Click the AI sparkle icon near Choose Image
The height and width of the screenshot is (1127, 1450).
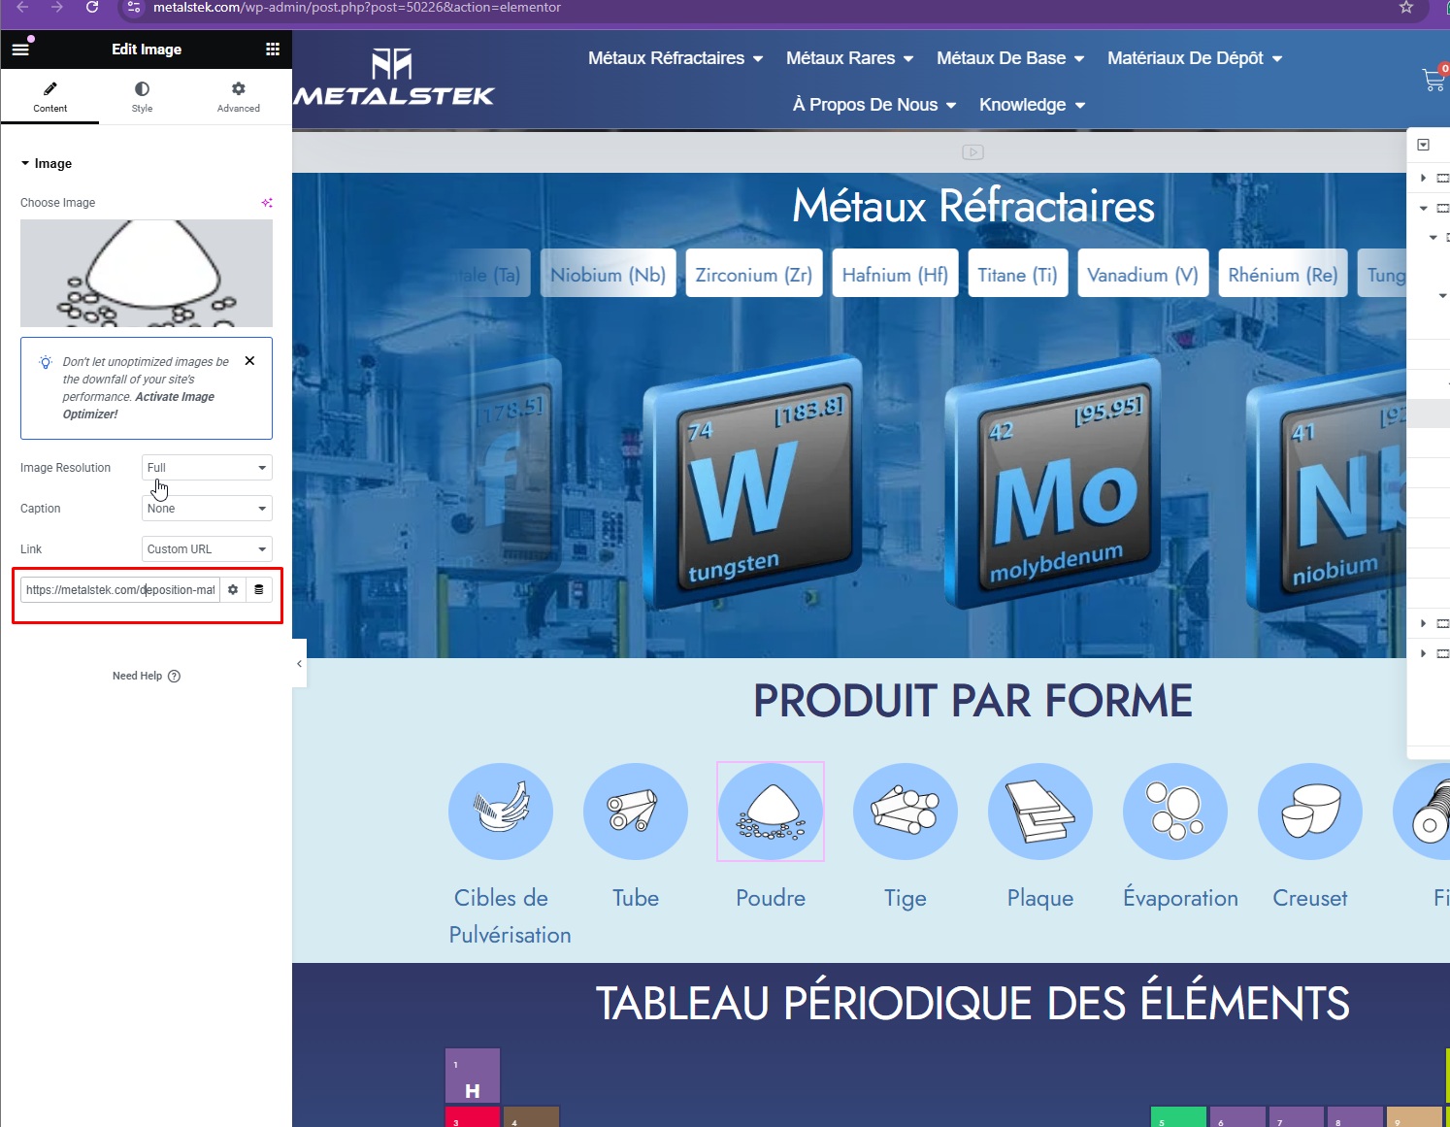(267, 202)
